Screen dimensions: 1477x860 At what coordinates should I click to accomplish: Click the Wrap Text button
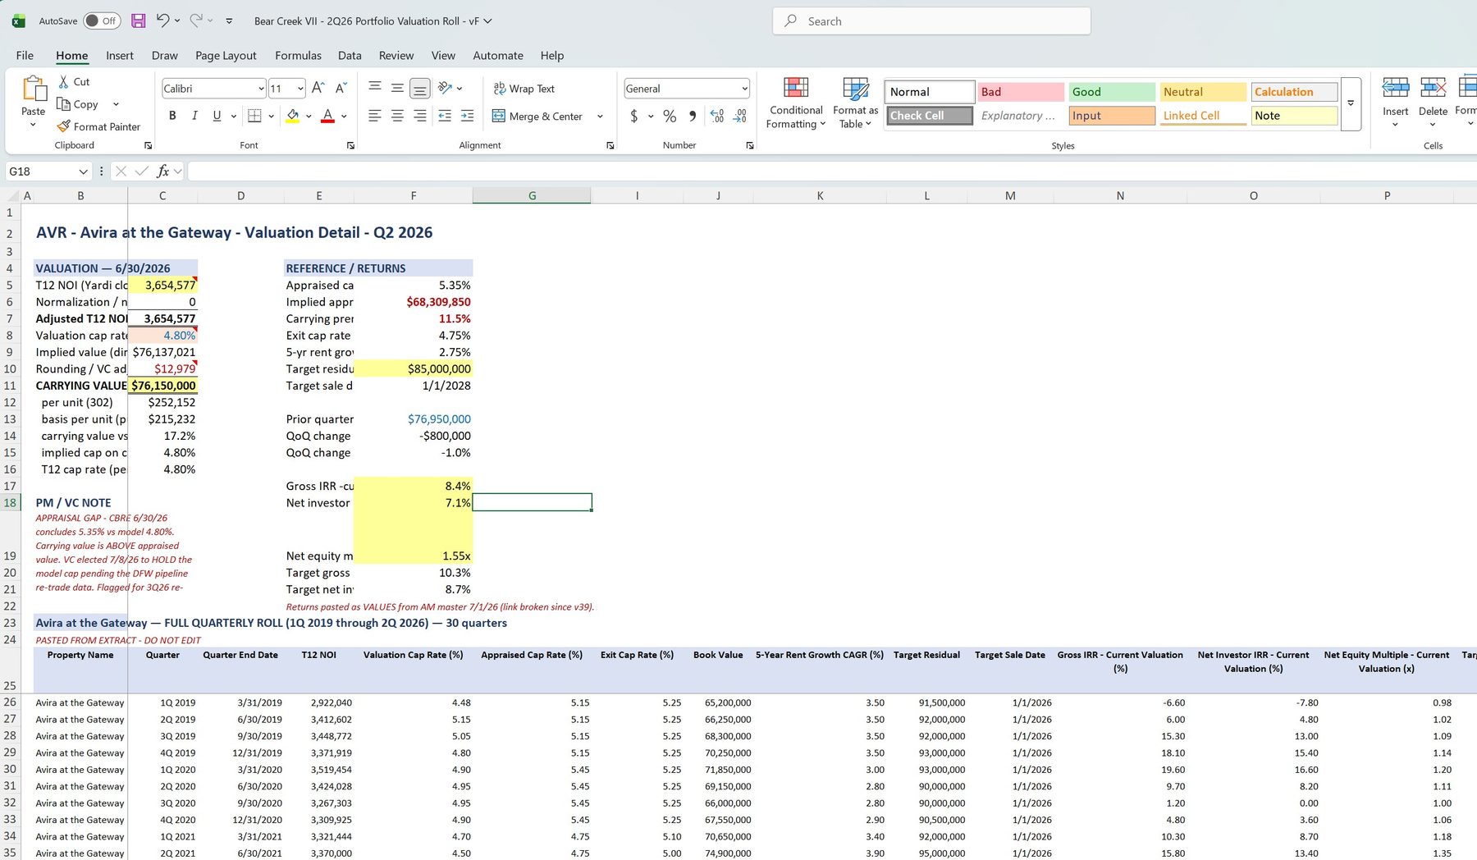click(524, 89)
